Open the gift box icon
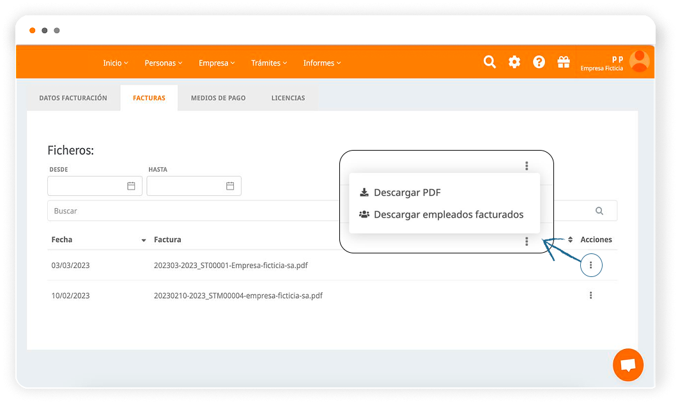 click(x=563, y=62)
